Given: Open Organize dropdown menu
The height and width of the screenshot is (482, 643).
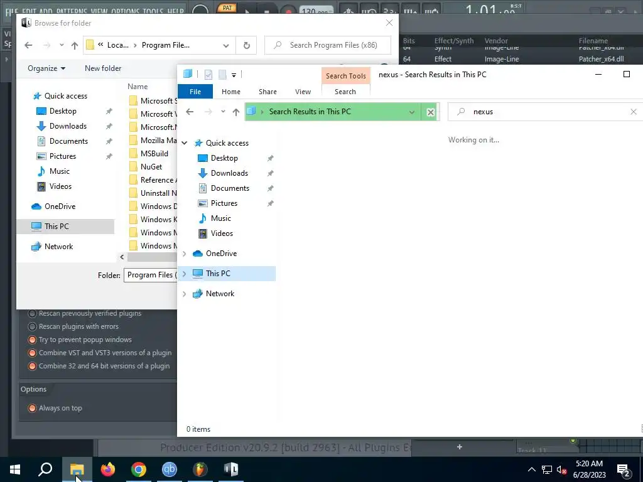Looking at the screenshot, I should pos(46,68).
